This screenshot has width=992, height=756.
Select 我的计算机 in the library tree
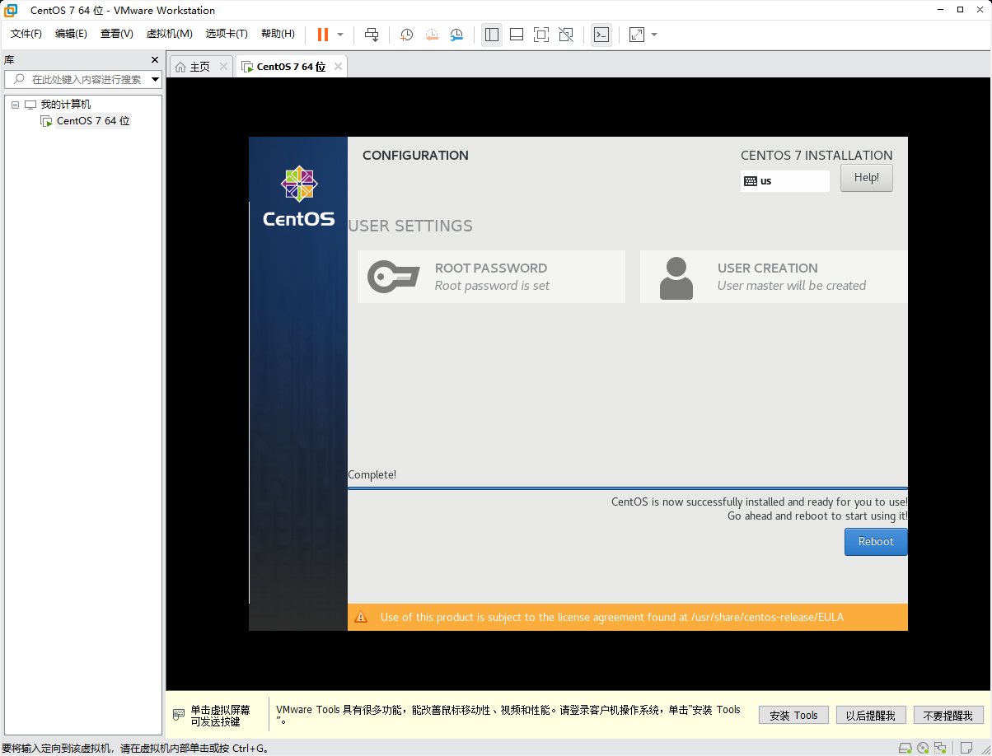point(66,105)
